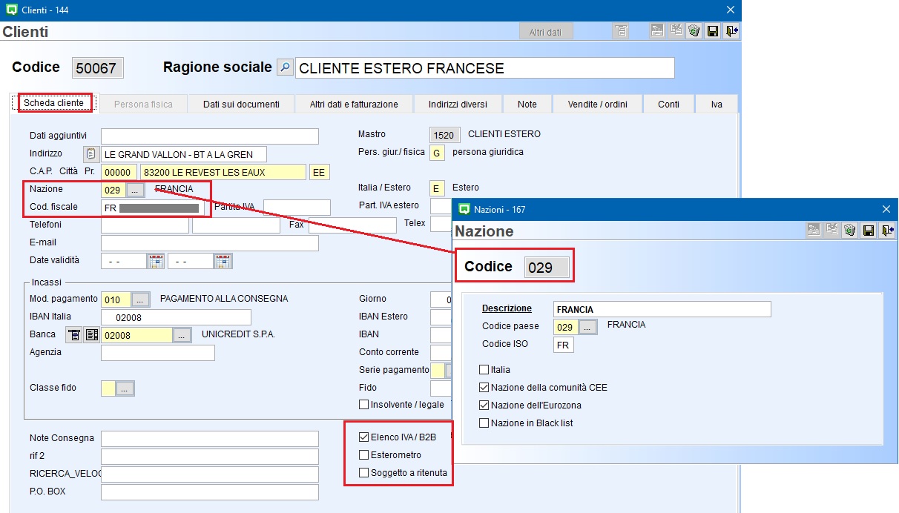Save the client with the floppy disk icon in Clienti
This screenshot has width=899, height=513.
pyautogui.click(x=713, y=31)
